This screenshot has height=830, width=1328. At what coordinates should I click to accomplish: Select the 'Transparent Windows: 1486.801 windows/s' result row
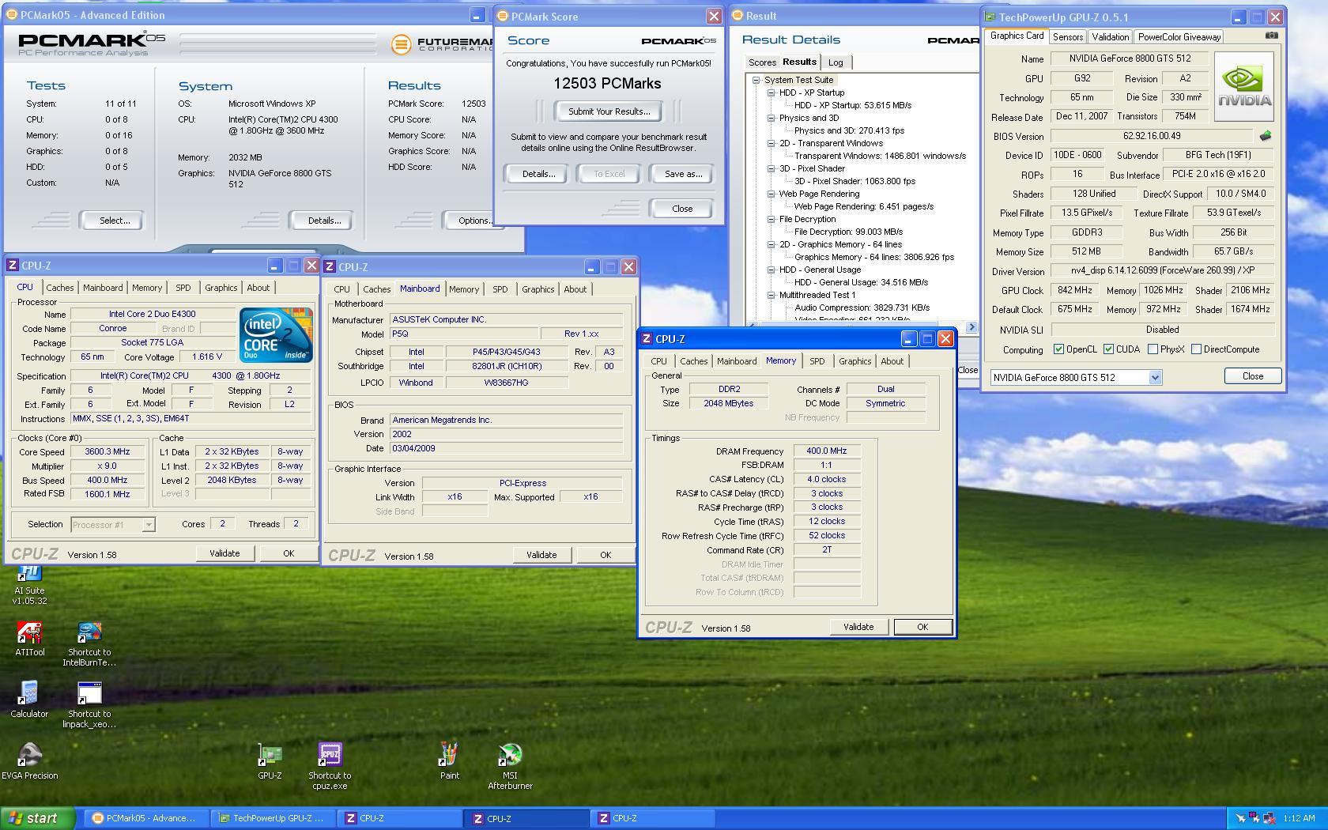click(x=880, y=156)
